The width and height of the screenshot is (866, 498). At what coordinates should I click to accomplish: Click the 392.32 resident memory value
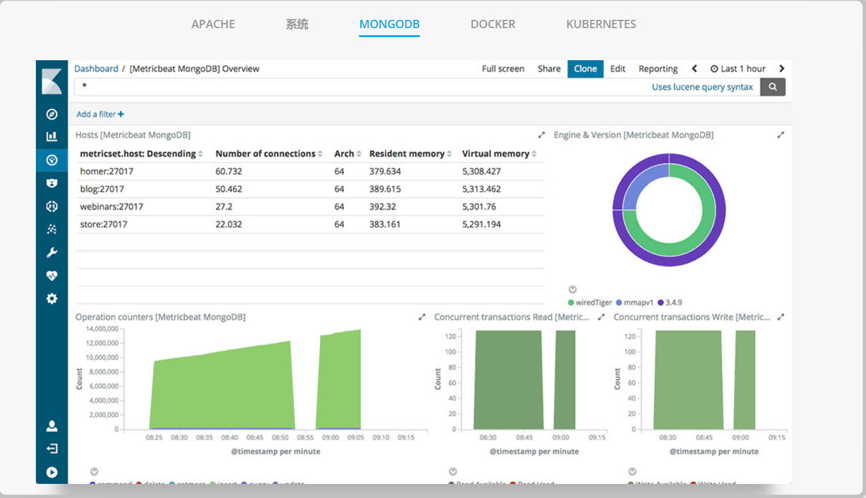pyautogui.click(x=383, y=207)
